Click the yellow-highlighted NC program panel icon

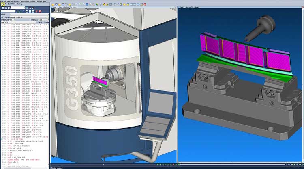3,4
